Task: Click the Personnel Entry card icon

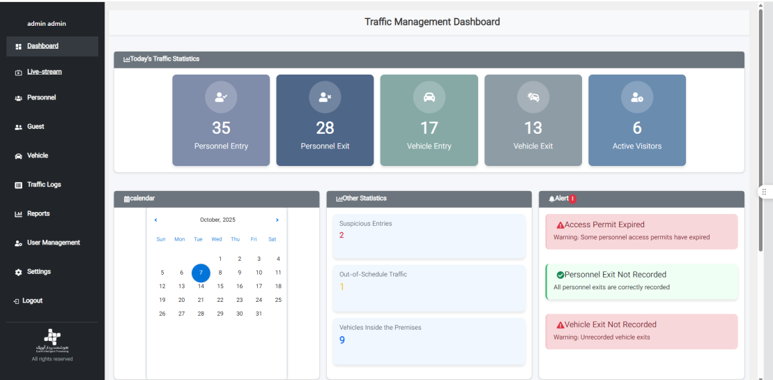Action: (221, 98)
